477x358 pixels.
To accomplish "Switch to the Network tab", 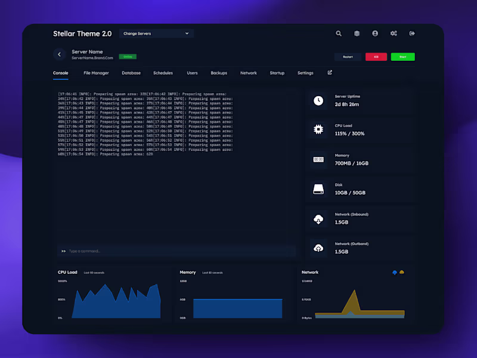I will click(249, 73).
